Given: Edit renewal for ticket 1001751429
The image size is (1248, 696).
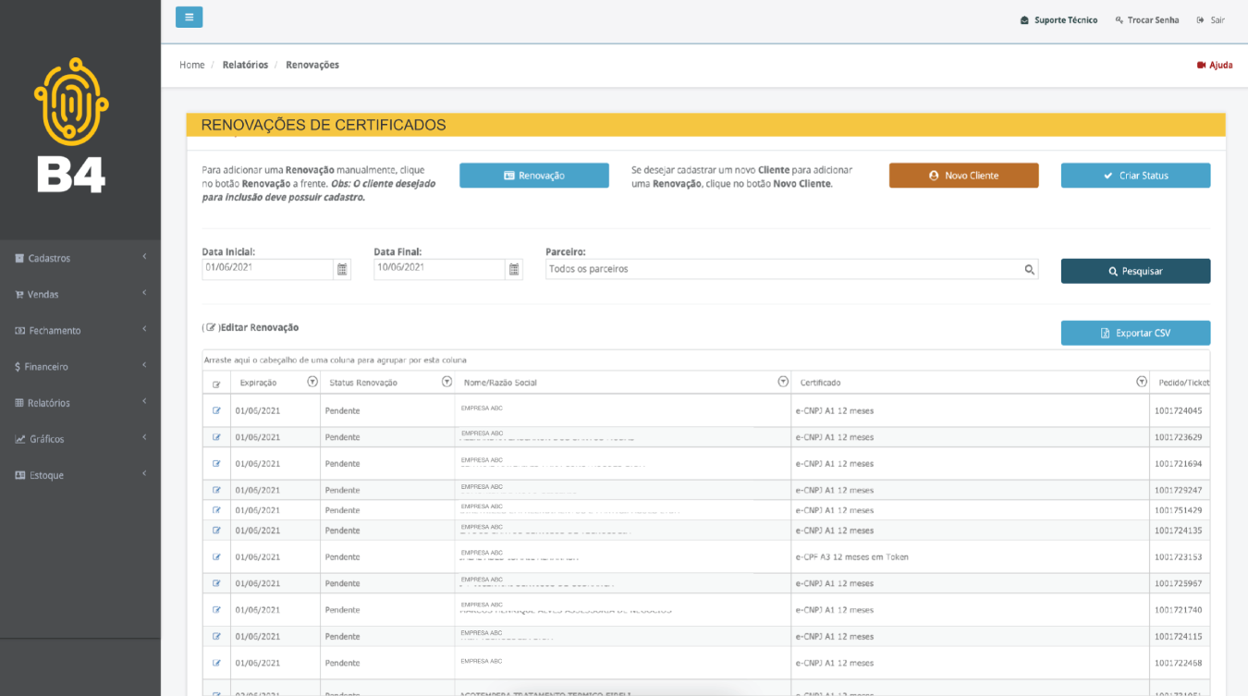Looking at the screenshot, I should click(x=216, y=509).
